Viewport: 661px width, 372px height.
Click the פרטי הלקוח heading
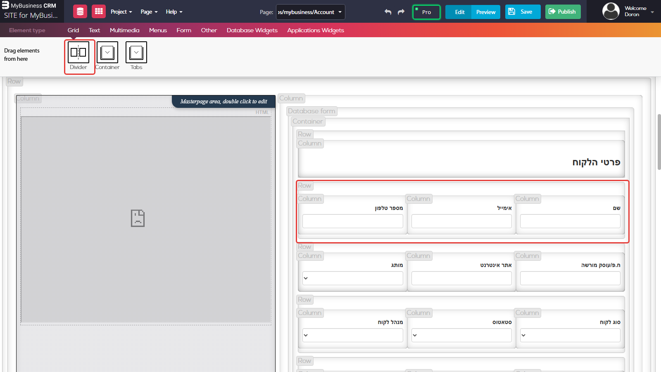596,162
